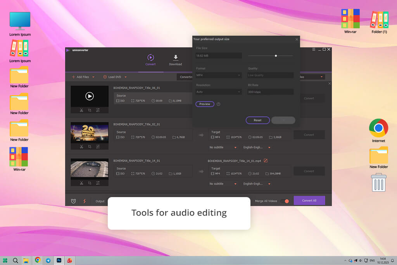The height and width of the screenshot is (265, 397).
Task: Click the info icon beside Preview
Action: (x=219, y=104)
